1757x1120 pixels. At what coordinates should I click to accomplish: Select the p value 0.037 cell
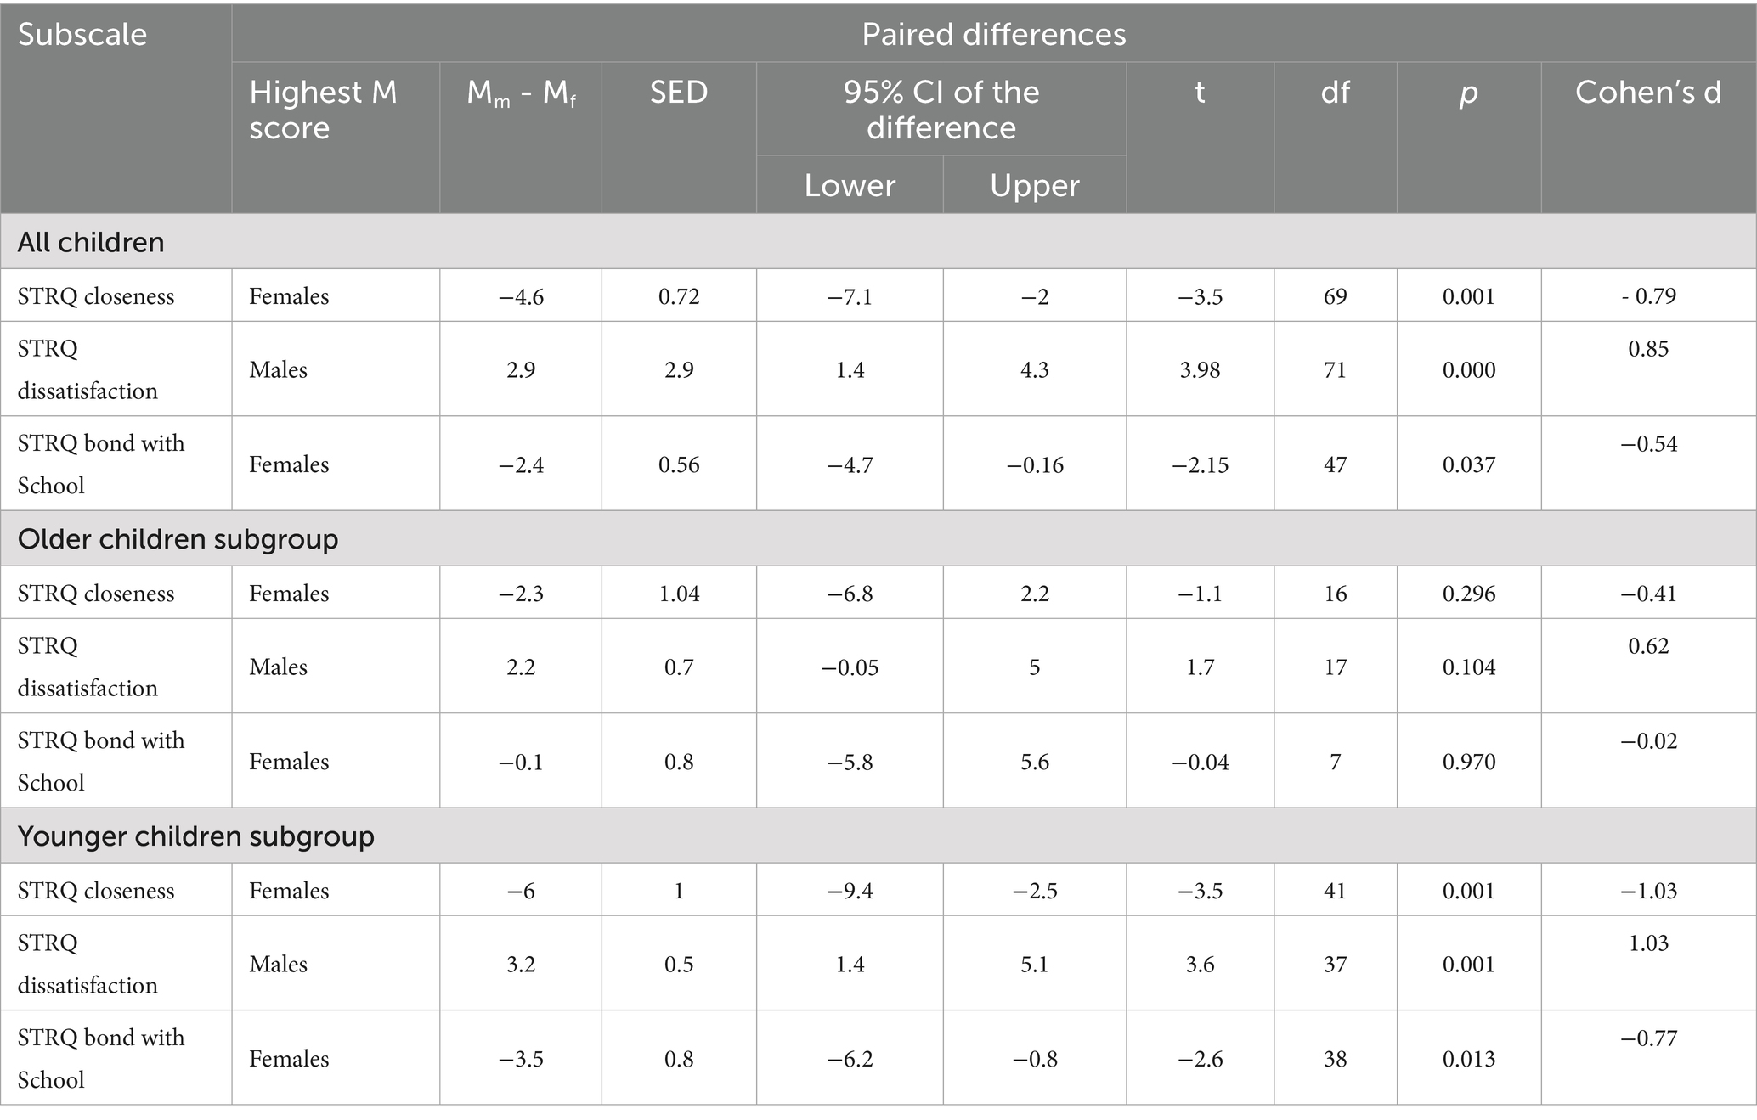1468,465
